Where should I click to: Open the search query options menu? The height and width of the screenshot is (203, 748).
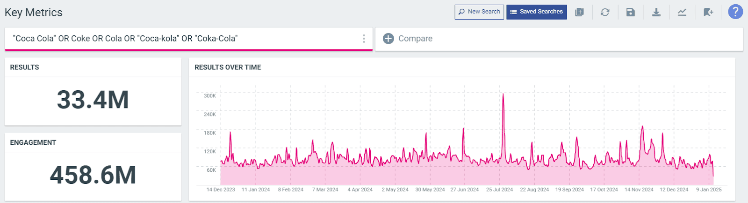click(364, 39)
